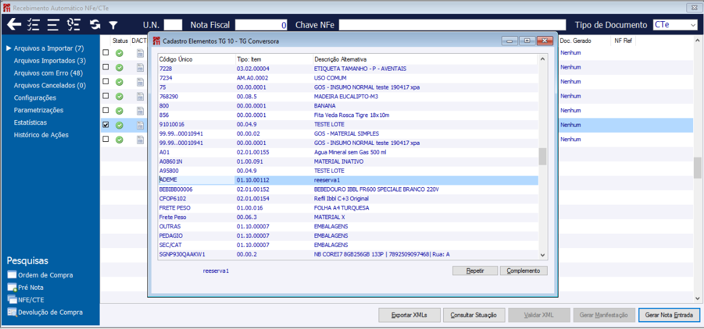Open Estatísticas menu item
The height and width of the screenshot is (329, 704).
pyautogui.click(x=30, y=123)
